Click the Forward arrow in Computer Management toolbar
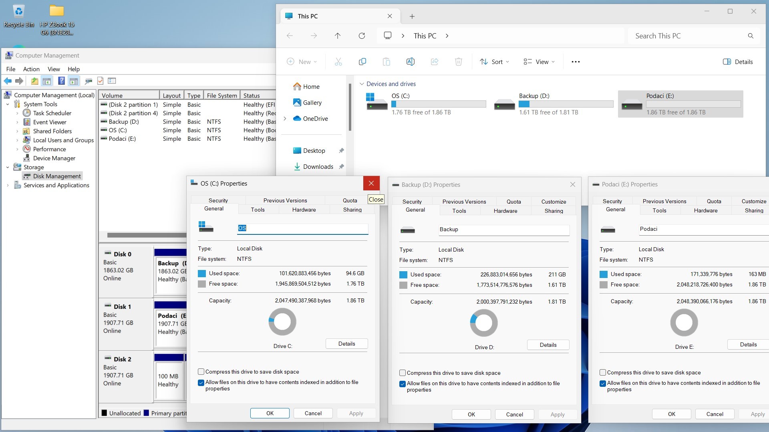The width and height of the screenshot is (769, 432). pyautogui.click(x=19, y=81)
